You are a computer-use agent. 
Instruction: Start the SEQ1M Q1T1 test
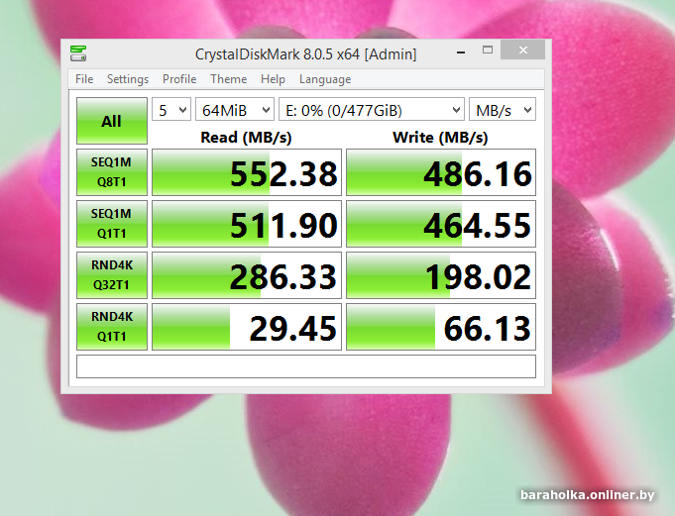pyautogui.click(x=112, y=224)
